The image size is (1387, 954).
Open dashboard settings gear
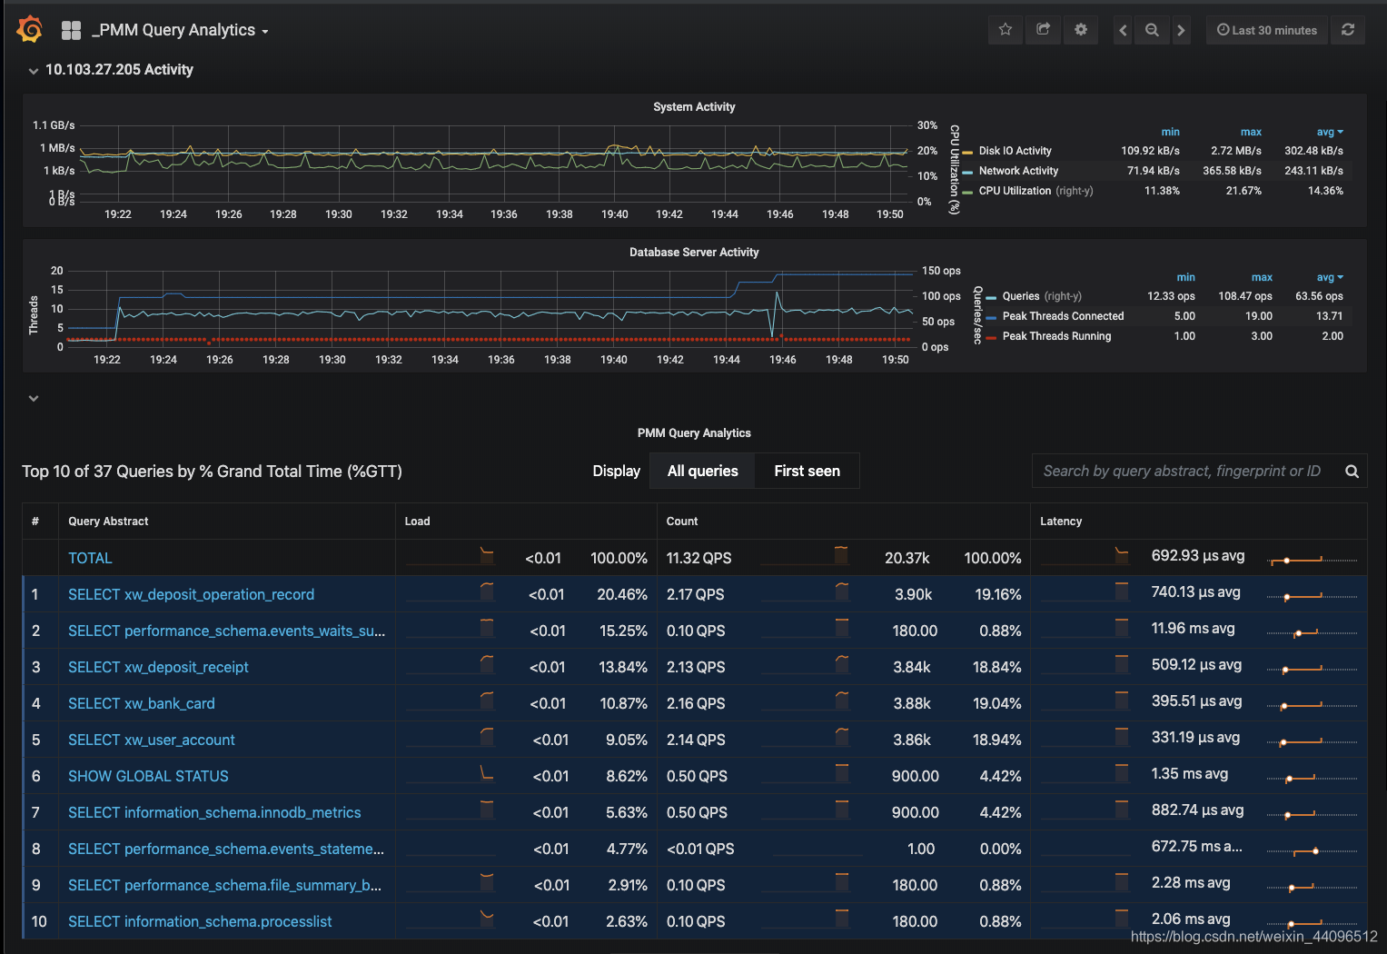[x=1080, y=29]
